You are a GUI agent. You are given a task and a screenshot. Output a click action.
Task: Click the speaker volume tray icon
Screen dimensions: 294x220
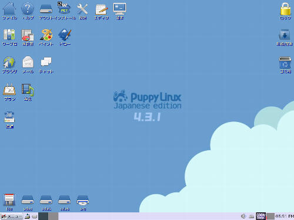point(243,216)
